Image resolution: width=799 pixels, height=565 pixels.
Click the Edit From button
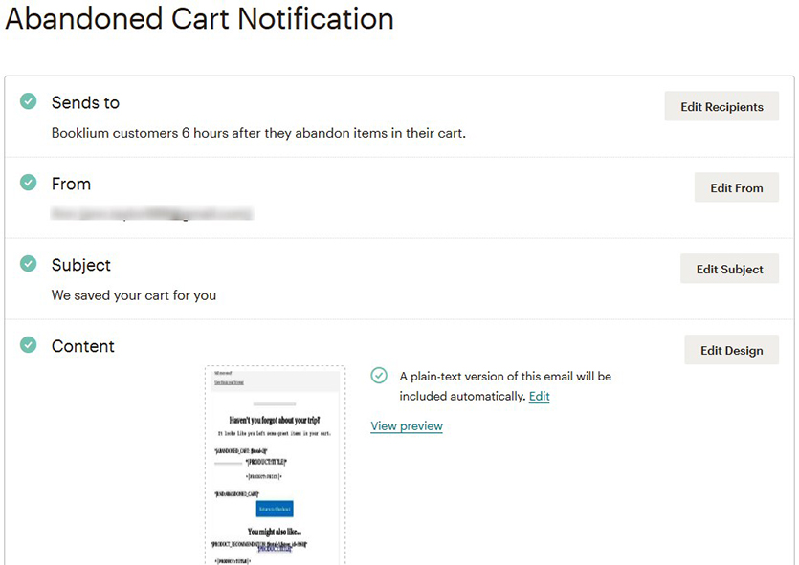point(736,187)
